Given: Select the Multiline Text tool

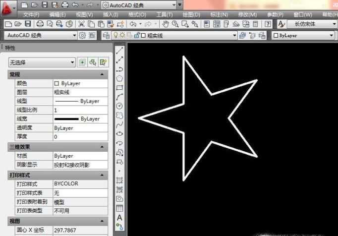Looking at the screenshot, I should click(x=119, y=217).
